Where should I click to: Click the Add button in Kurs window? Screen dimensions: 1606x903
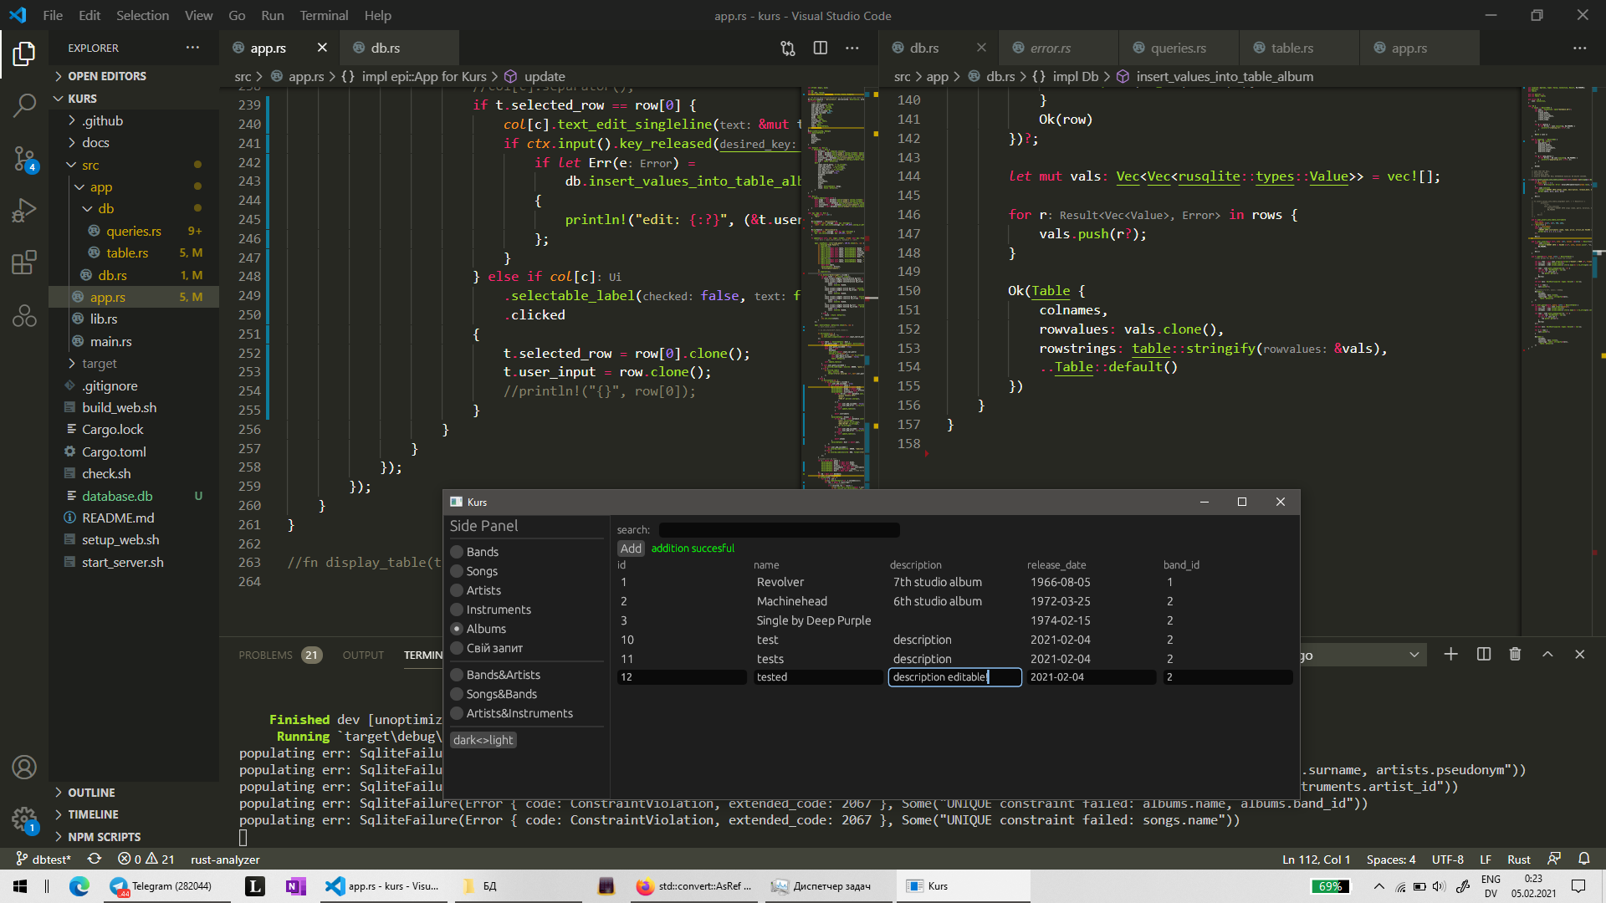point(631,548)
